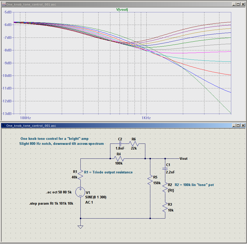Click the R5 component label
Image resolution: width=247 pixels, height=244 pixels.
[x=155, y=177]
